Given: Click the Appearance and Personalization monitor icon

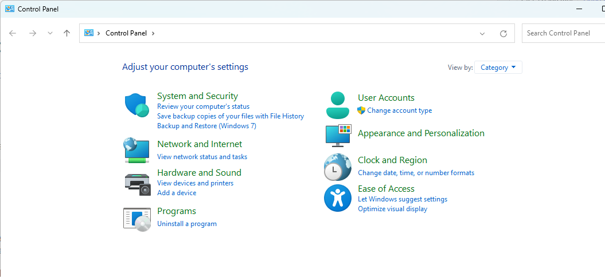Looking at the screenshot, I should [338, 136].
